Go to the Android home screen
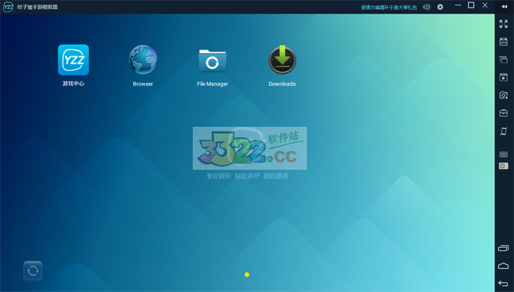 pos(503,266)
